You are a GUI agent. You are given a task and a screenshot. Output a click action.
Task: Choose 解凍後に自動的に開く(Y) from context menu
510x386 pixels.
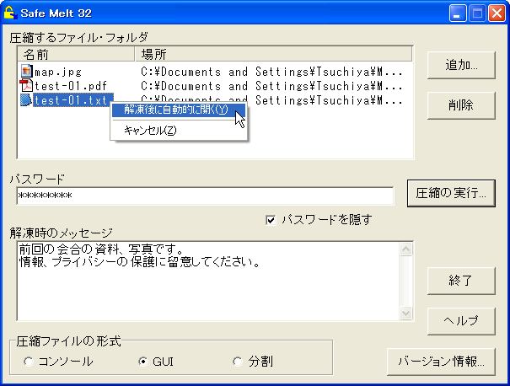(179, 110)
